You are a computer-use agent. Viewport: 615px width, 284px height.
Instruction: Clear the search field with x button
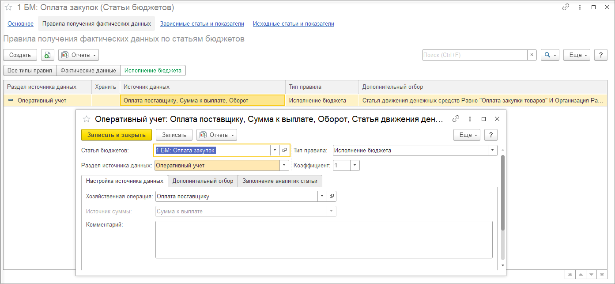click(x=532, y=55)
